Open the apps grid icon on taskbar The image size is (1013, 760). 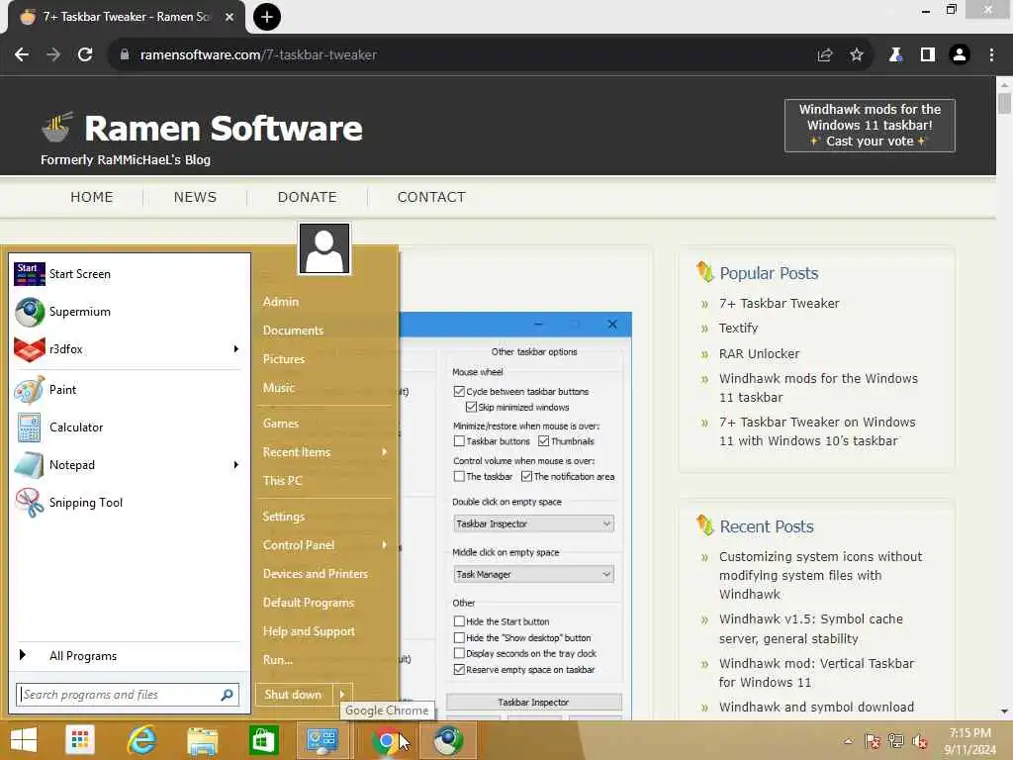click(80, 740)
